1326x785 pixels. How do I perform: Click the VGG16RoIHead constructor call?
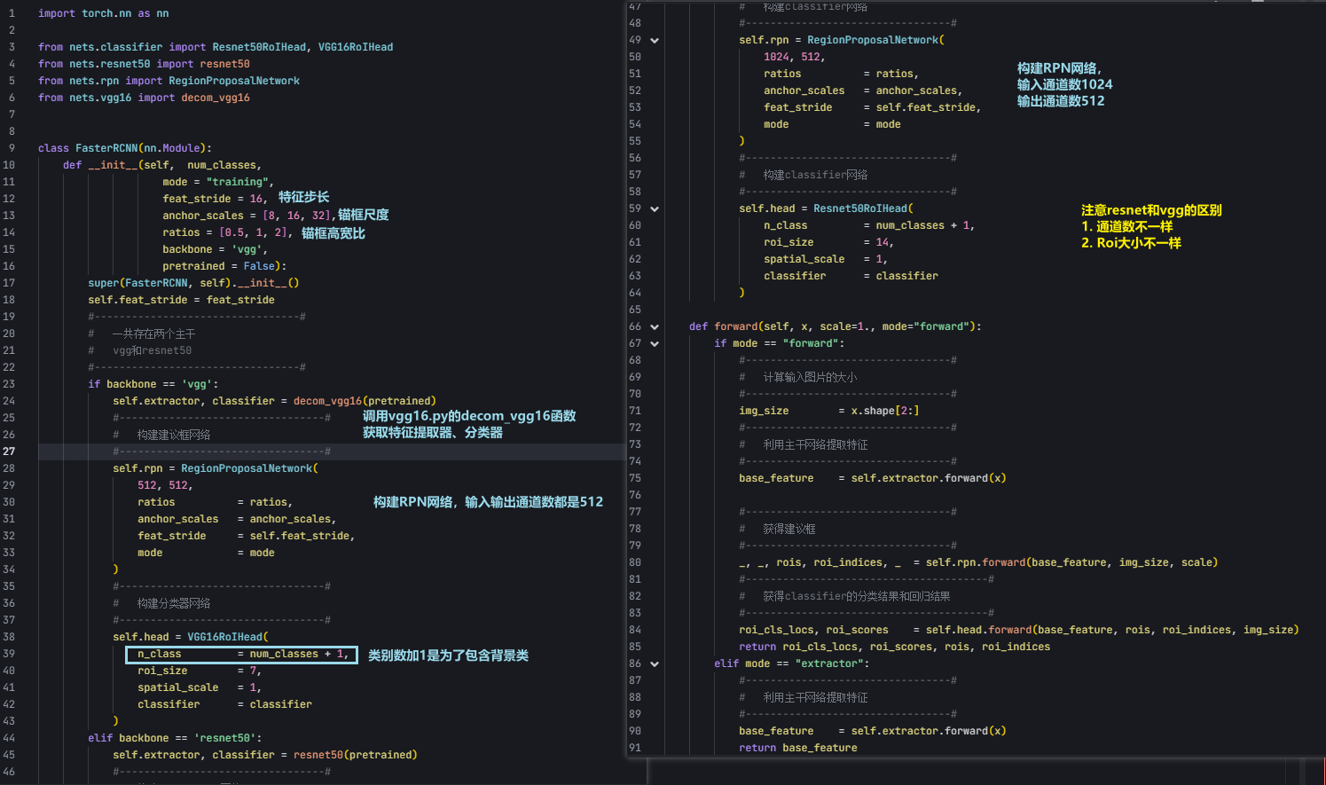[225, 637]
